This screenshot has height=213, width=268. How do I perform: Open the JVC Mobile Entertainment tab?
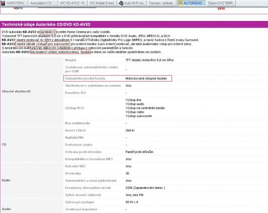pos(105,3)
